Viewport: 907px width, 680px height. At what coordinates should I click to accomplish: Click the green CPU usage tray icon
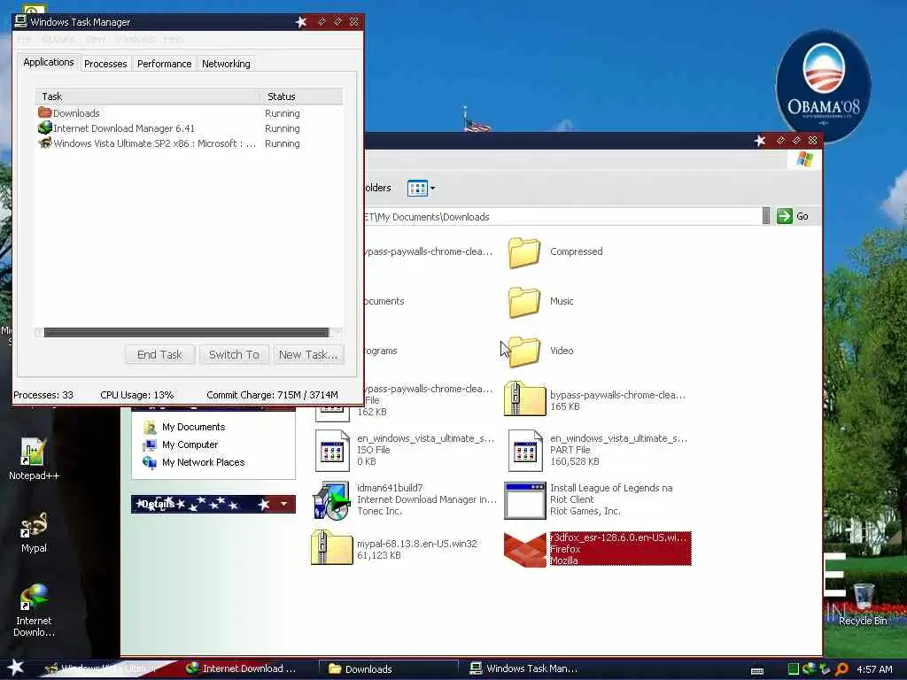pyautogui.click(x=794, y=669)
